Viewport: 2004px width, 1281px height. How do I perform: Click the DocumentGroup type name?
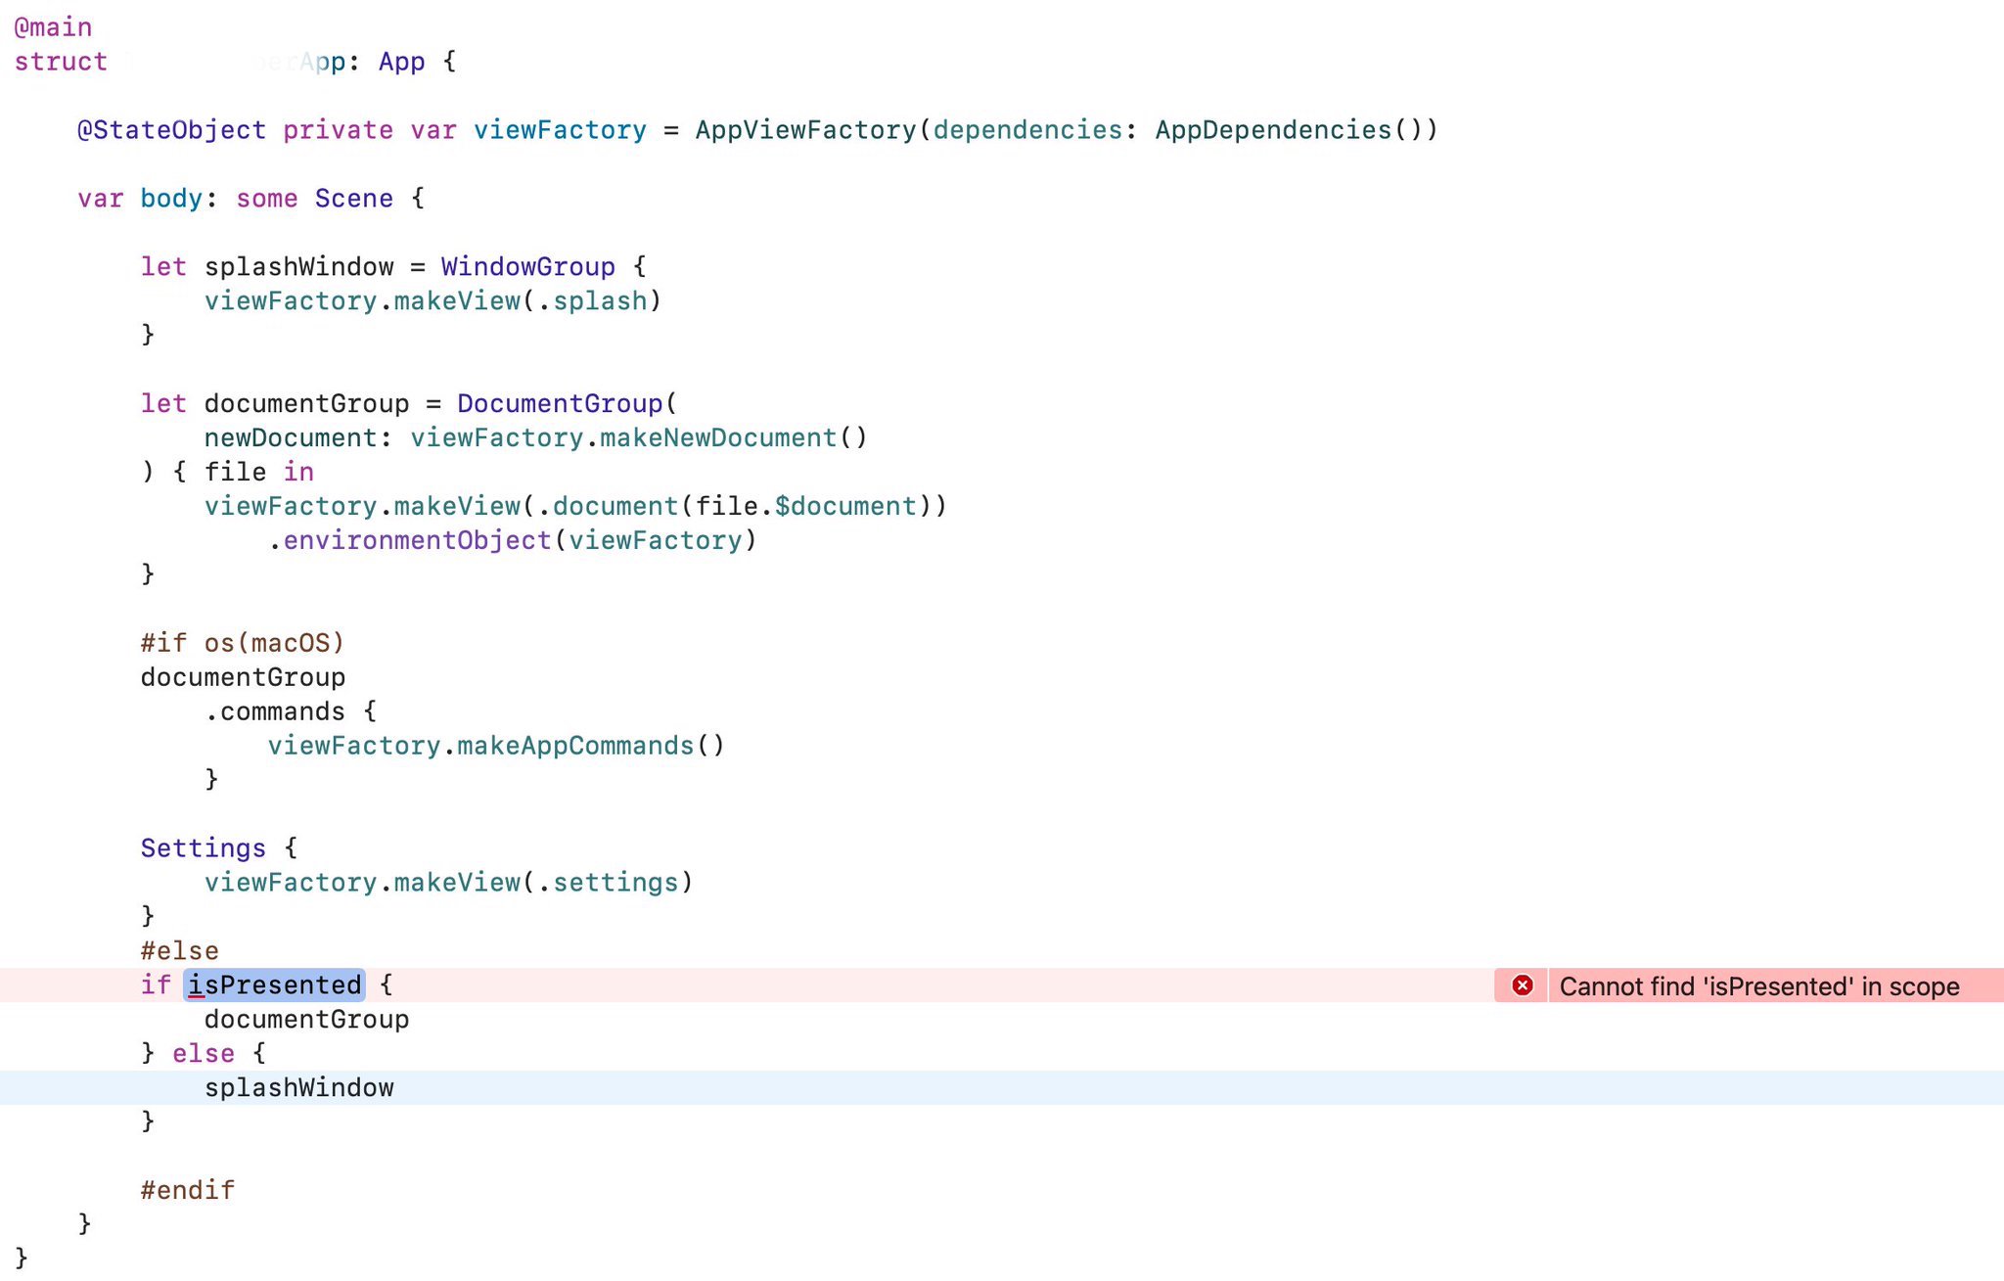click(x=560, y=403)
